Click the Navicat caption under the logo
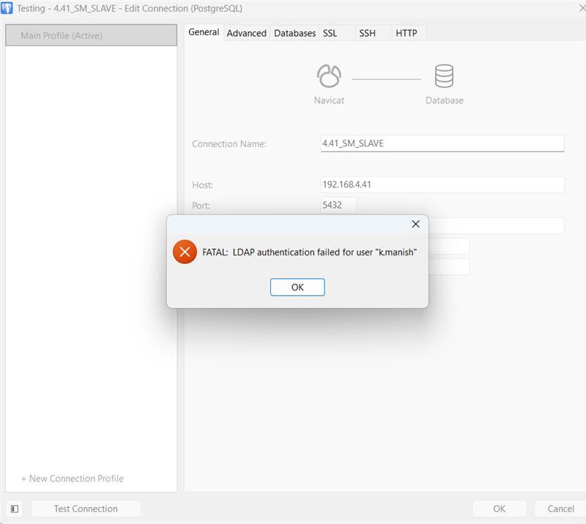This screenshot has width=586, height=524. [x=329, y=100]
